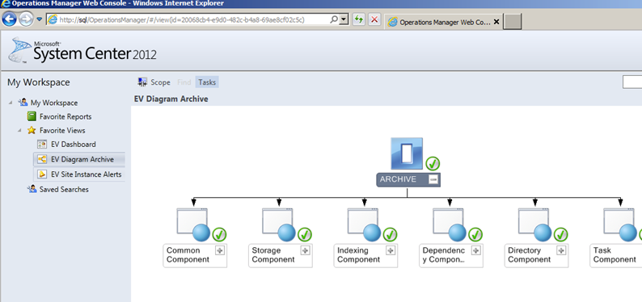Viewport: 642px width, 302px height.
Task: Select the ARCHIVE root node icon
Action: tap(407, 153)
